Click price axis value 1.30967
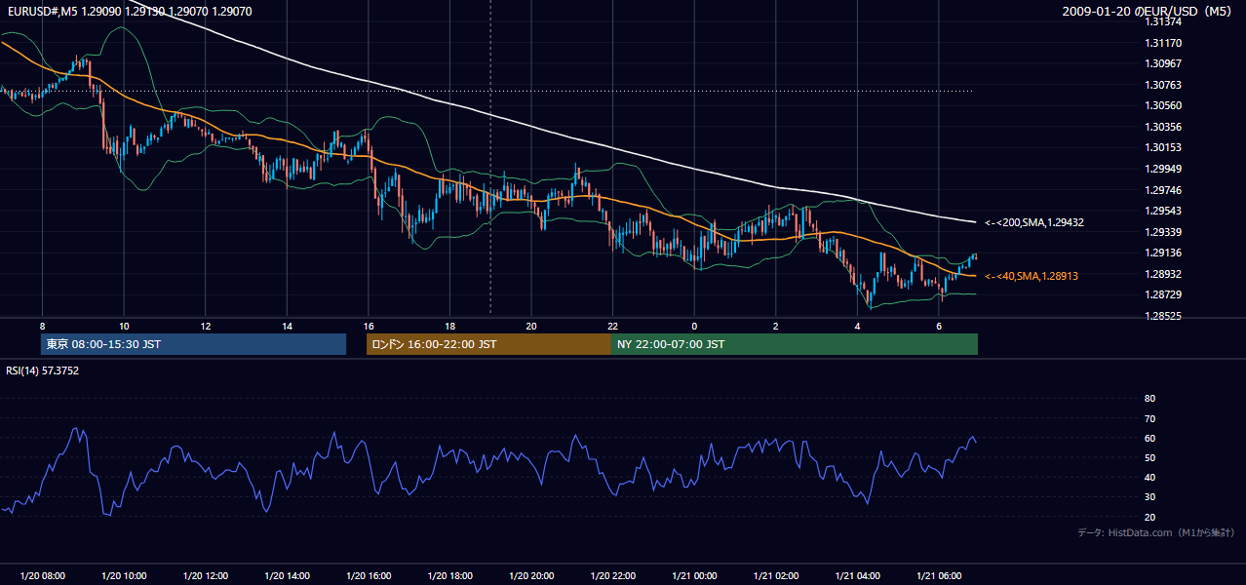The image size is (1246, 585). 1163,63
